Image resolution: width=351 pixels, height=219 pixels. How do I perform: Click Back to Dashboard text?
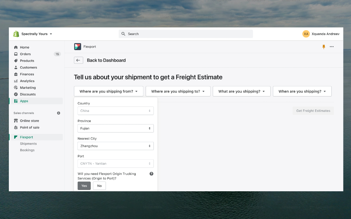click(106, 60)
